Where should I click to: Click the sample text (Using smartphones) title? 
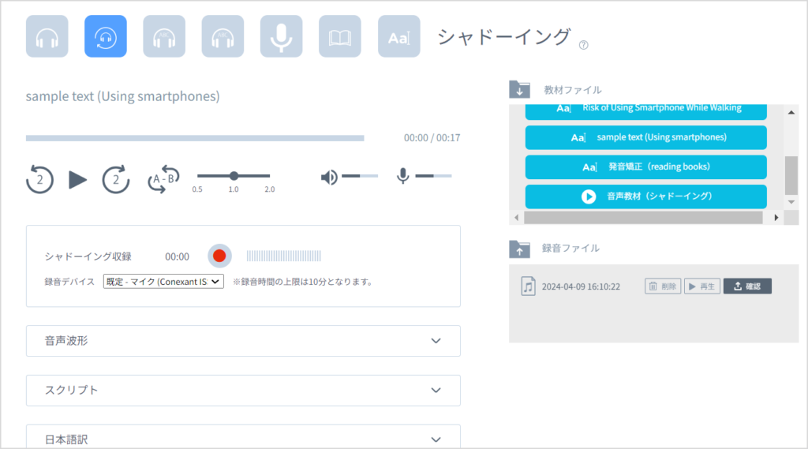[x=122, y=96]
